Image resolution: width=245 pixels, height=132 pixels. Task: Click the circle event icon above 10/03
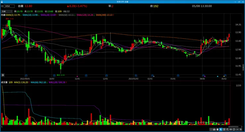coord(54,76)
